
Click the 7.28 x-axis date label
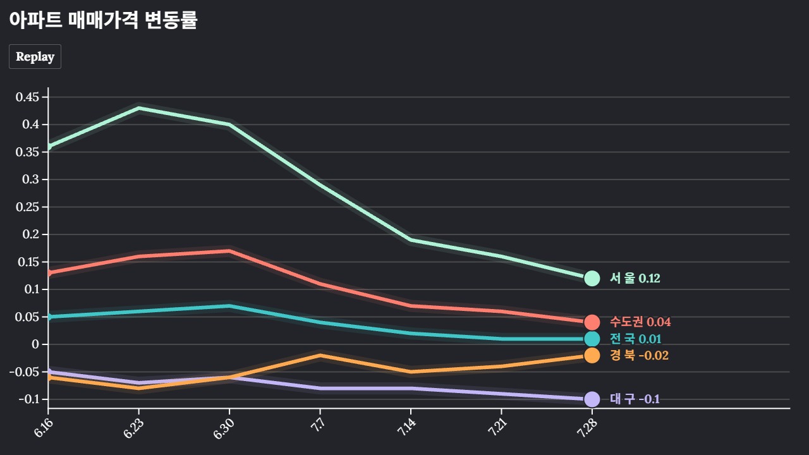586,428
